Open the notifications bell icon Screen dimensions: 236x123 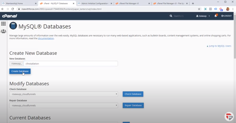(x=216, y=16)
